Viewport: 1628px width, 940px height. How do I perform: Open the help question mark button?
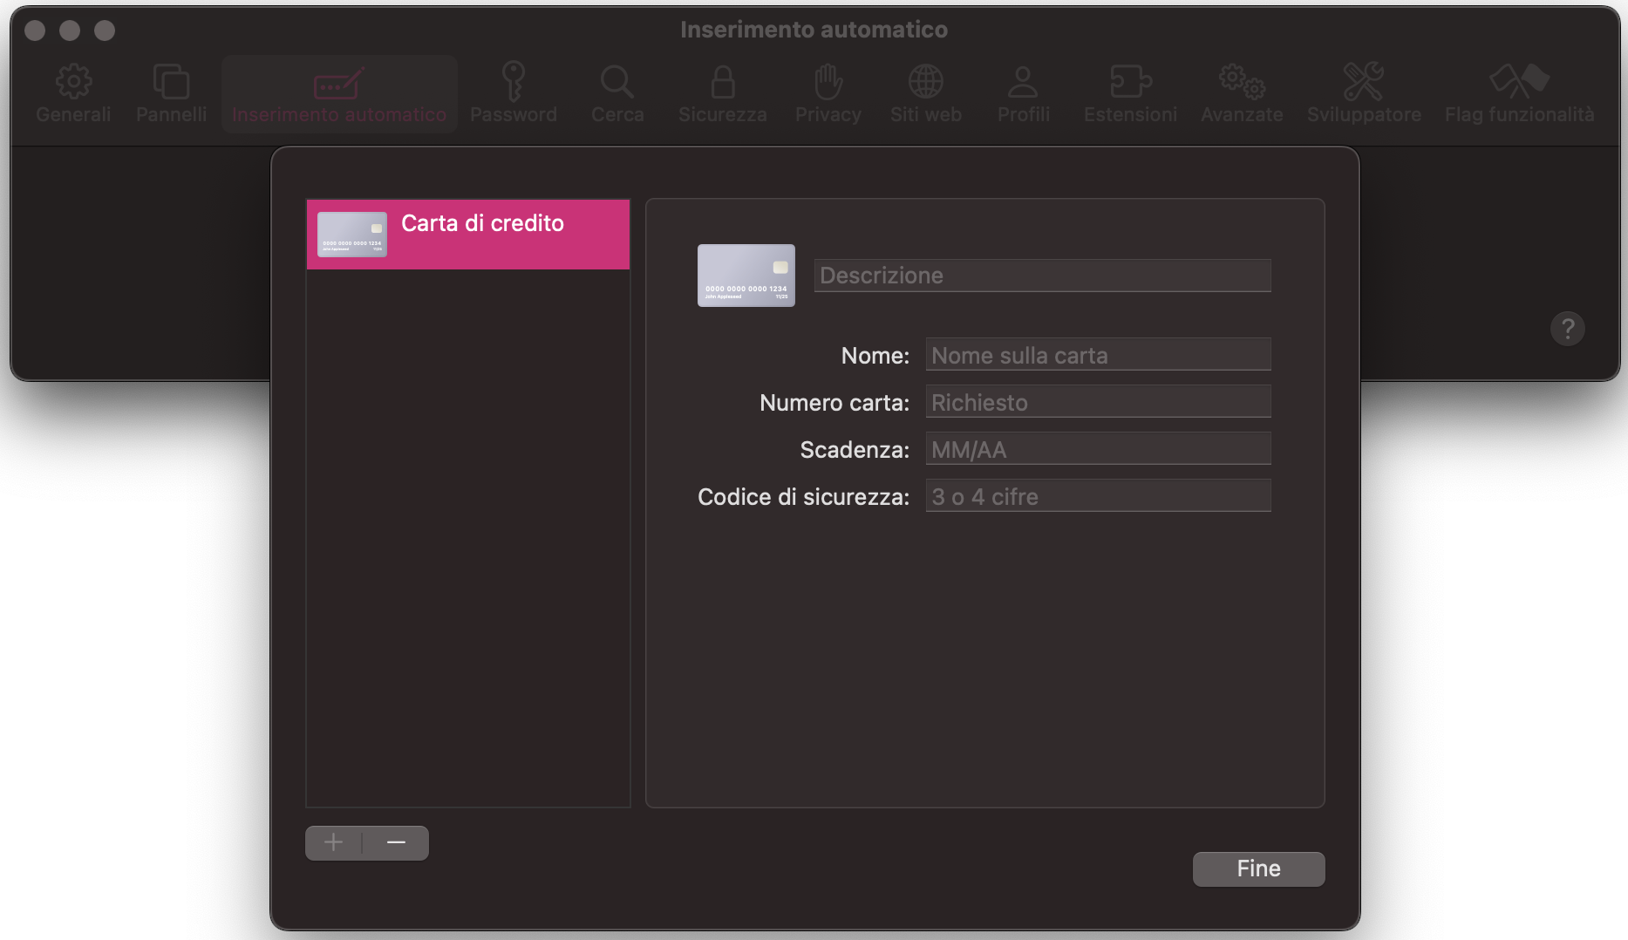1567,329
